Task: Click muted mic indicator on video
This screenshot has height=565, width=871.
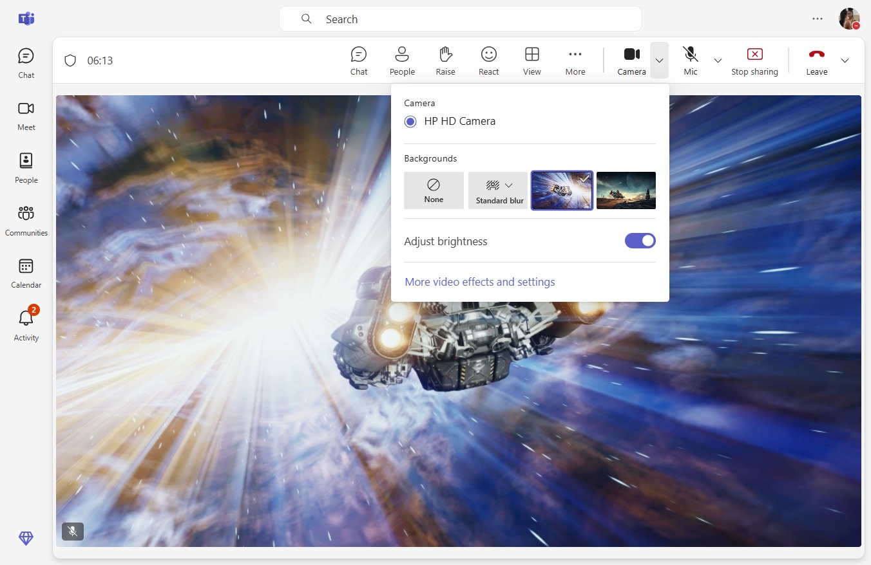Action: point(73,532)
